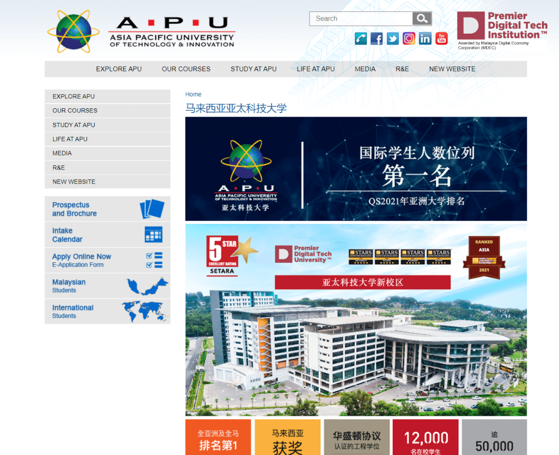This screenshot has width=559, height=455.
Task: Select LIFE AT APU in the sidebar
Action: 107,139
